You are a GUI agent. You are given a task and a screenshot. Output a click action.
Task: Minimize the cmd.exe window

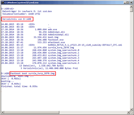click(125, 2)
